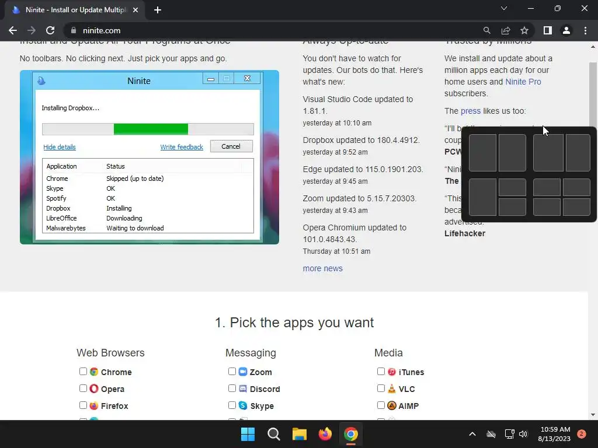Click the Ninite installer preview image

coord(149,157)
